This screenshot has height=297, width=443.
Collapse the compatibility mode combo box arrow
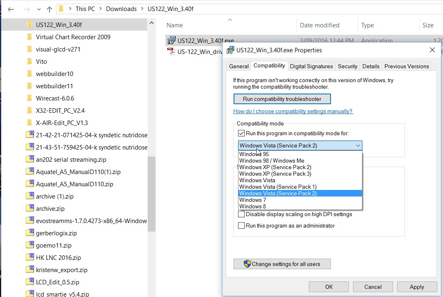[x=358, y=145]
